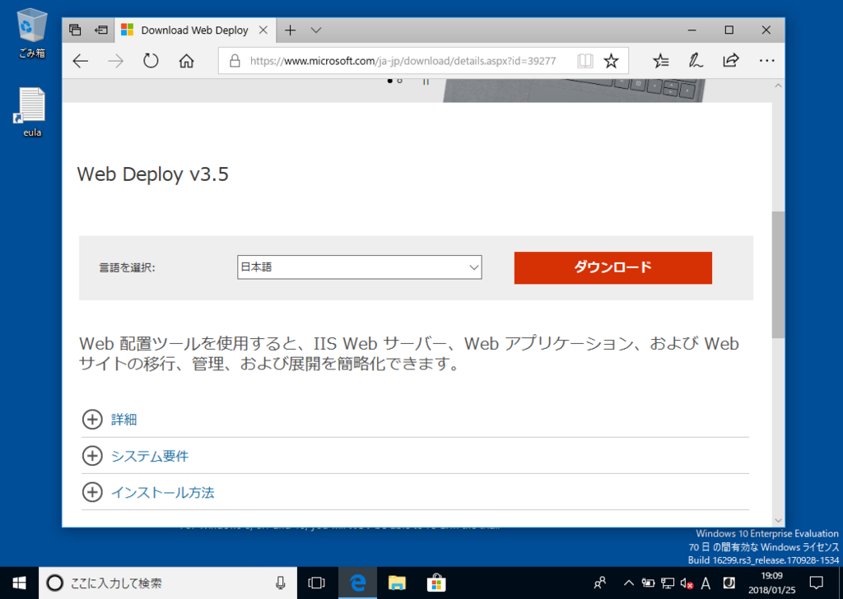Click the scrollbar up arrow
Viewport: 843px width, 599px height.
pos(778,86)
